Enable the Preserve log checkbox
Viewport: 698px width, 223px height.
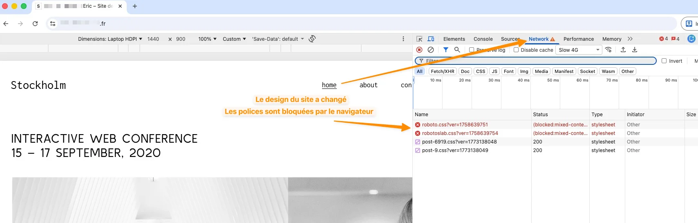[x=472, y=50]
